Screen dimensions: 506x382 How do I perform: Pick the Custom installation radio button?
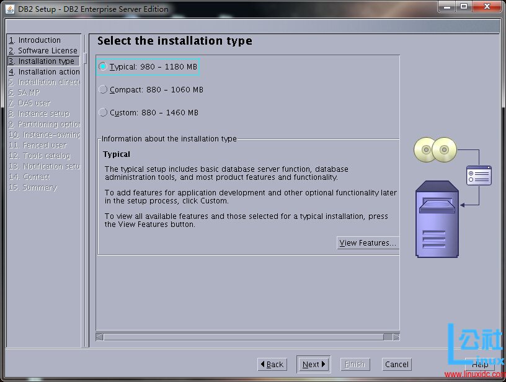[x=103, y=112]
